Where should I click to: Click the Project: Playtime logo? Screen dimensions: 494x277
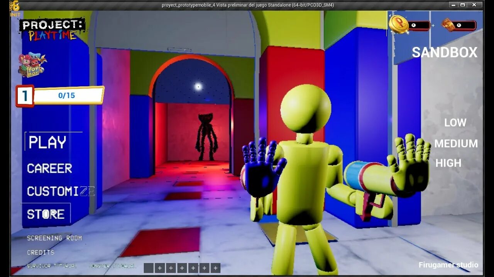(53, 30)
